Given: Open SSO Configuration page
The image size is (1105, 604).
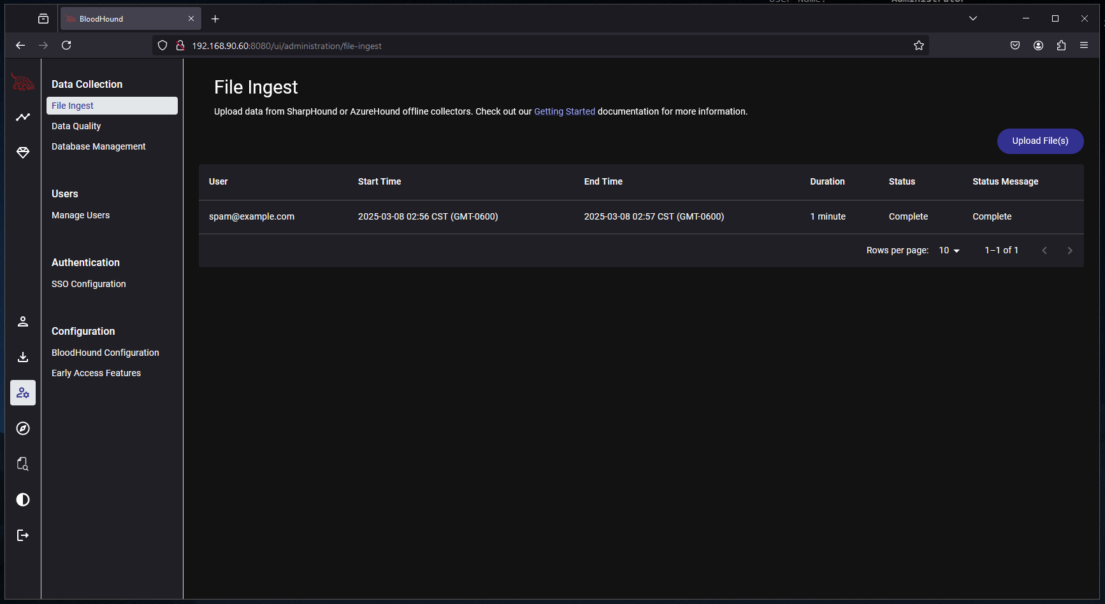Looking at the screenshot, I should (x=89, y=284).
